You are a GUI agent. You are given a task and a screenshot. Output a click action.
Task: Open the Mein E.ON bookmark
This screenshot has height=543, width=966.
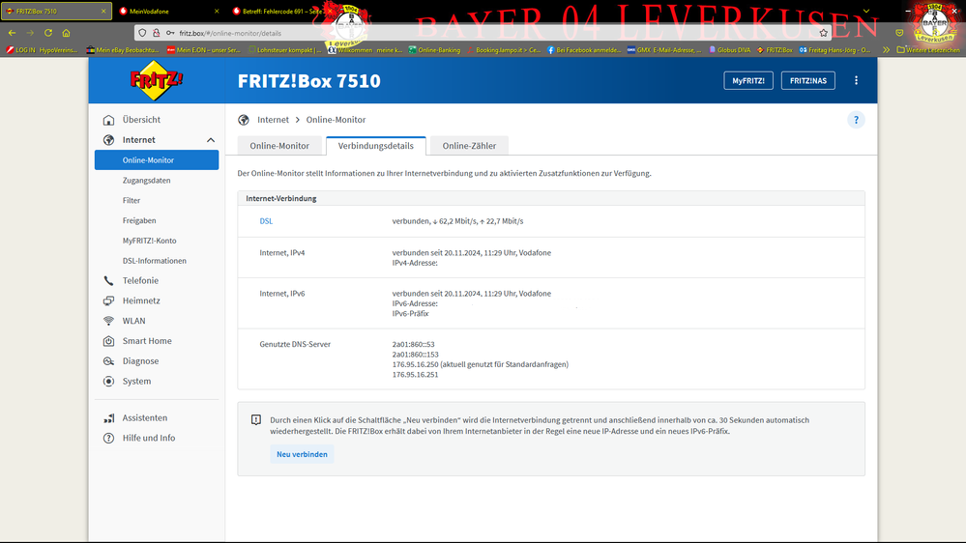pos(204,50)
